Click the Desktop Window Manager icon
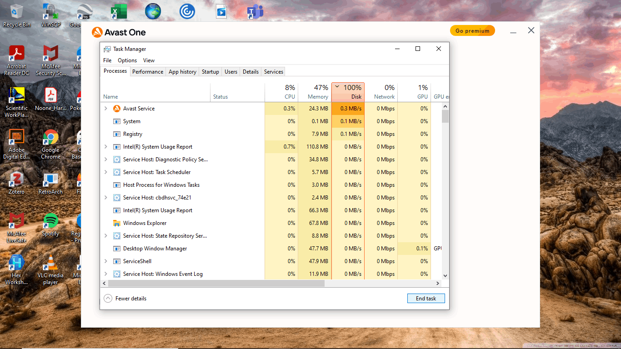Image resolution: width=621 pixels, height=349 pixels. click(116, 249)
